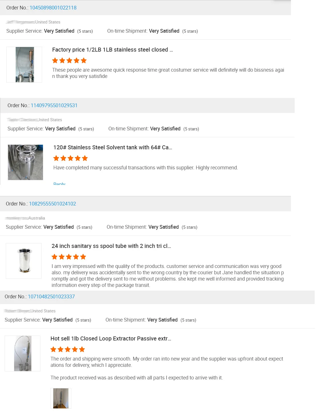
Task: Open the 24 inch sanitary ss spool tube title
Action: (111, 246)
